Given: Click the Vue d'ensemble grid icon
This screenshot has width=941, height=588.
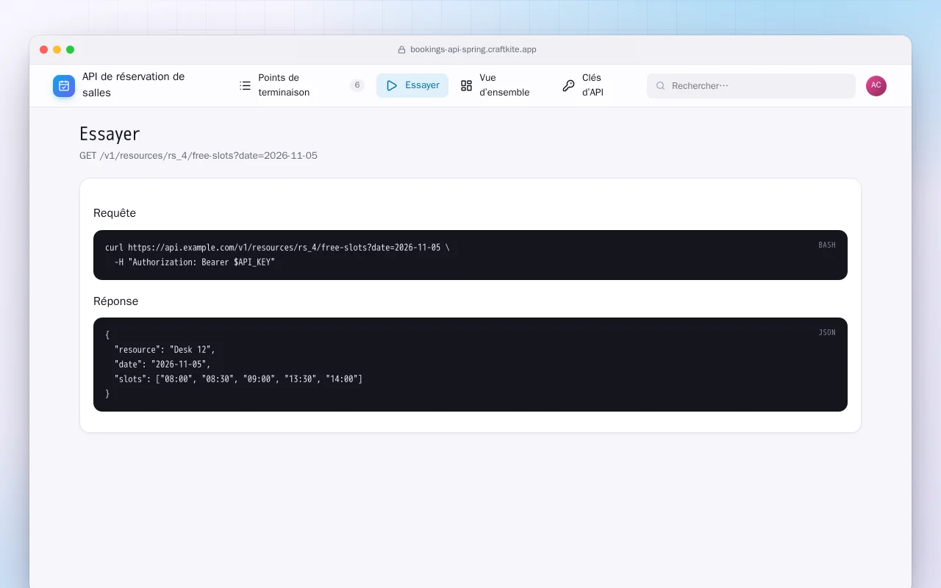Looking at the screenshot, I should tap(466, 85).
